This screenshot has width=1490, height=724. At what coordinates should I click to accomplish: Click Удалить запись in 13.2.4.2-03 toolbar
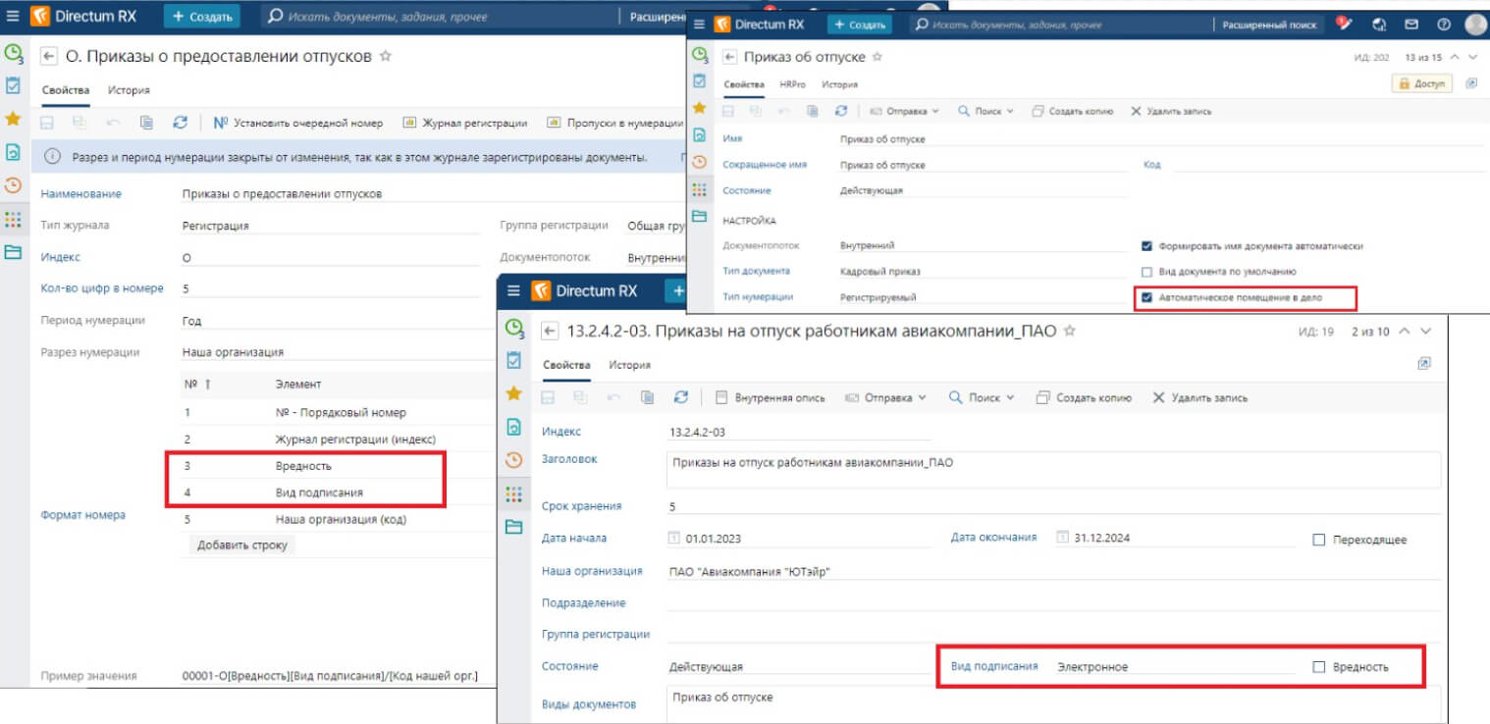(x=1199, y=397)
